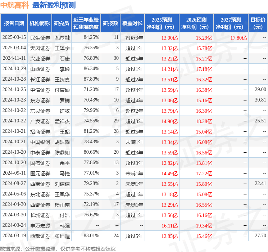Click the 19.34亿 2026 forecast value
This screenshot has width=268, height=252.
(204, 226)
